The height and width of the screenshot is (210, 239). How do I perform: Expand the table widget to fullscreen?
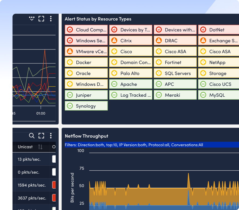coord(41,136)
